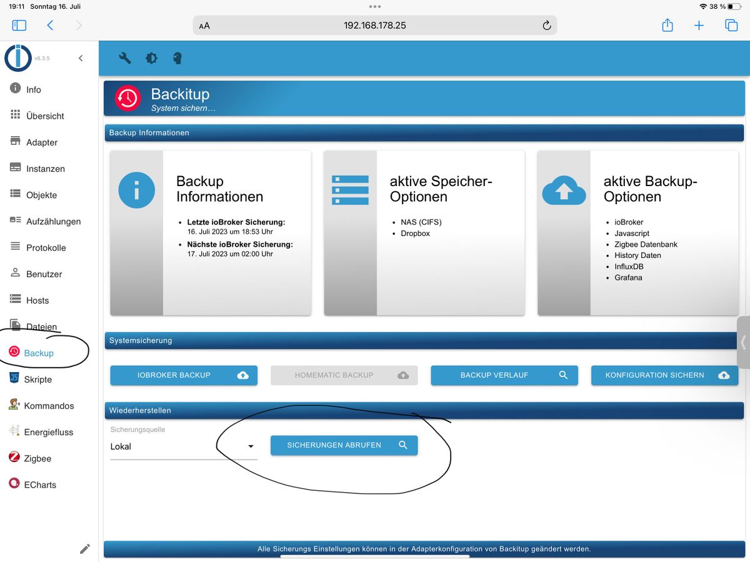This screenshot has width=750, height=562.
Task: Open the wrench settings icon in toolbar
Action: [125, 58]
